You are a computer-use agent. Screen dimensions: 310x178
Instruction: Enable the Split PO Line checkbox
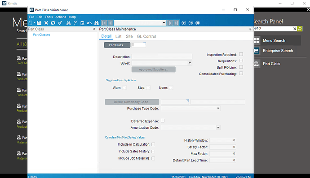(x=241, y=67)
